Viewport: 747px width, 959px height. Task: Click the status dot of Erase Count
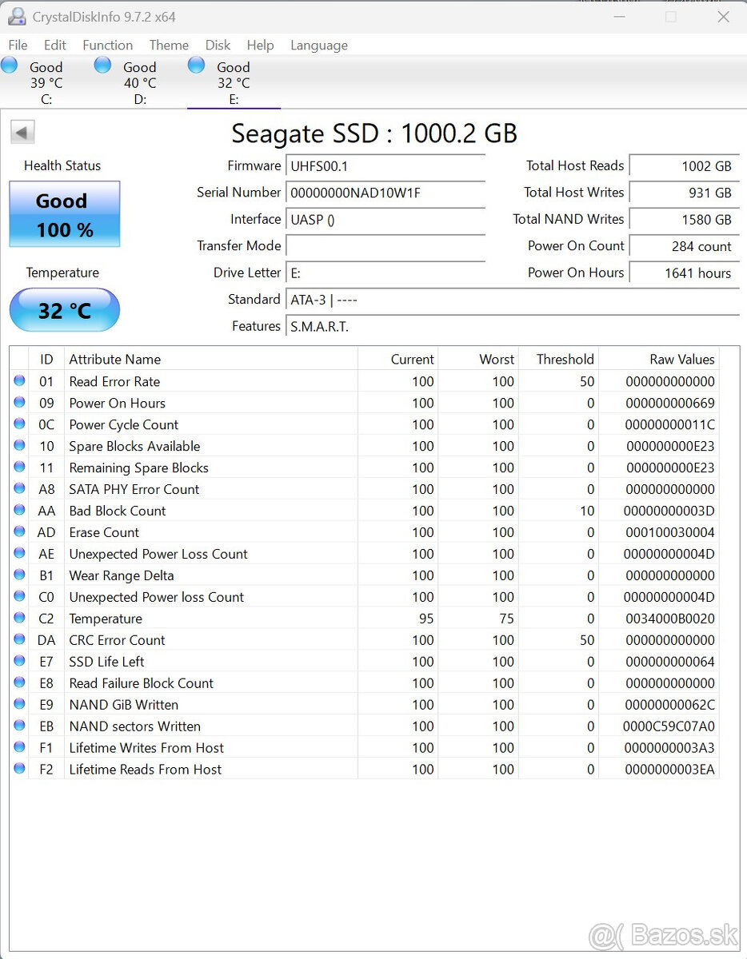pyautogui.click(x=19, y=532)
